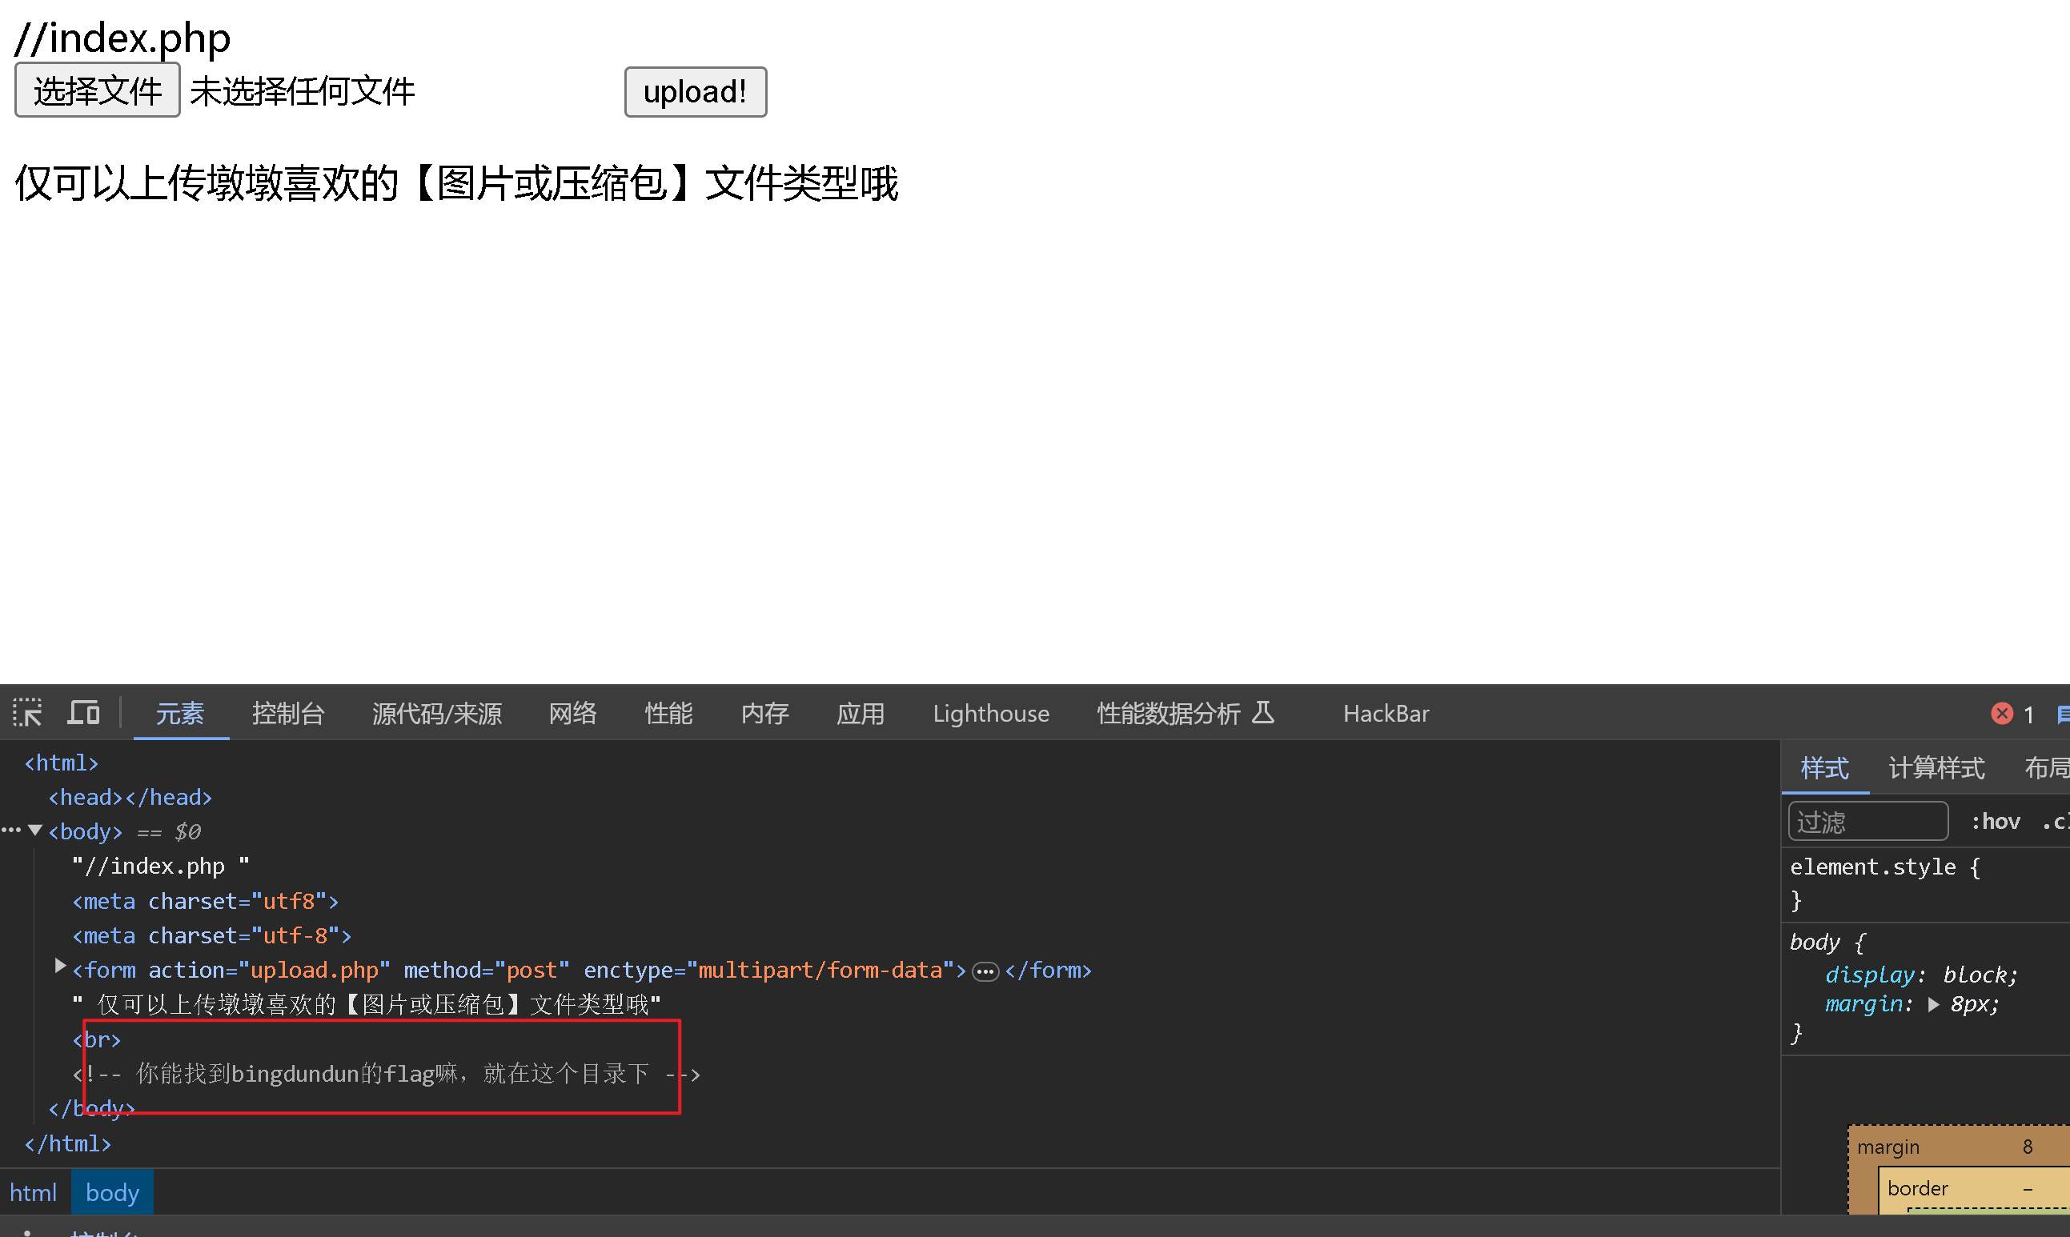Click the inspect element picker icon
This screenshot has height=1237, width=2070.
(x=27, y=714)
